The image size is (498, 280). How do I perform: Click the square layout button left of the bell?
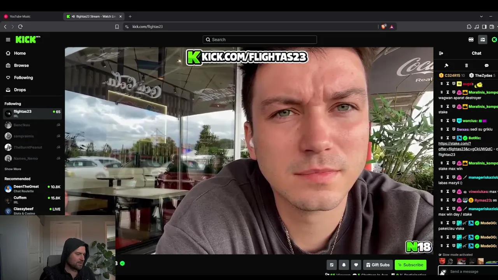point(331,265)
